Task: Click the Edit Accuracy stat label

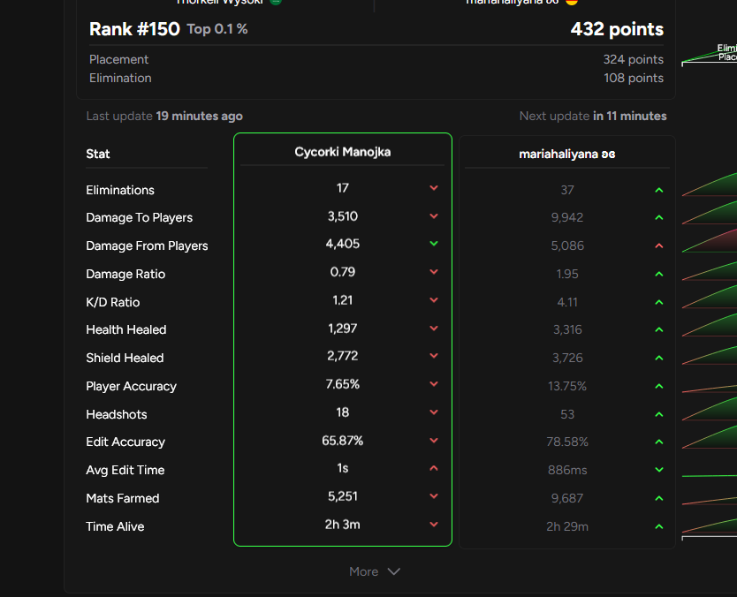Action: (125, 442)
